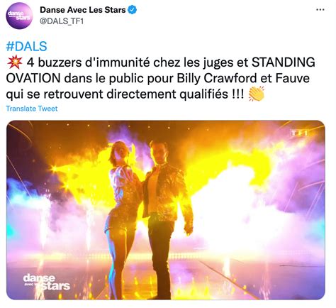Click the TF1 watermark in the image
336x308 pixels.
click(299, 133)
